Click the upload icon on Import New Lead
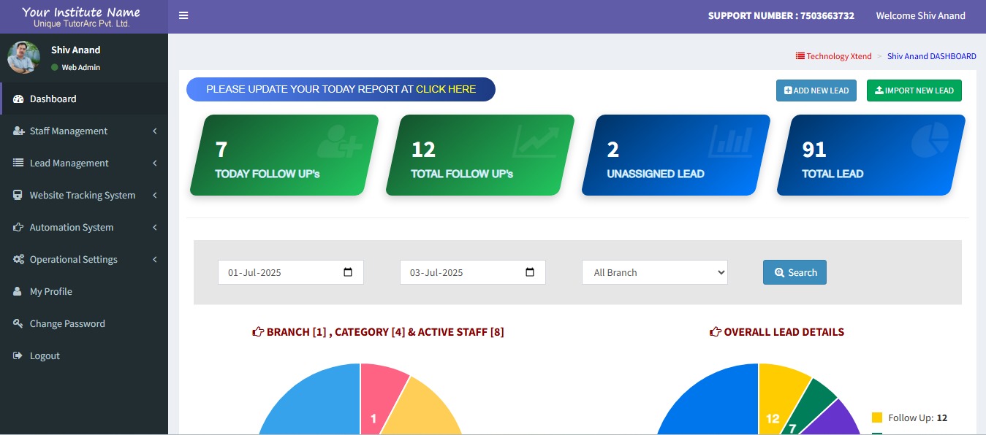The width and height of the screenshot is (986, 435). [x=879, y=91]
